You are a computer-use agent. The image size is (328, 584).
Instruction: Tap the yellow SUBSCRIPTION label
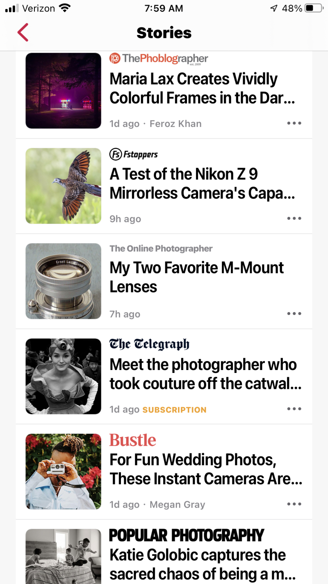coord(174,410)
